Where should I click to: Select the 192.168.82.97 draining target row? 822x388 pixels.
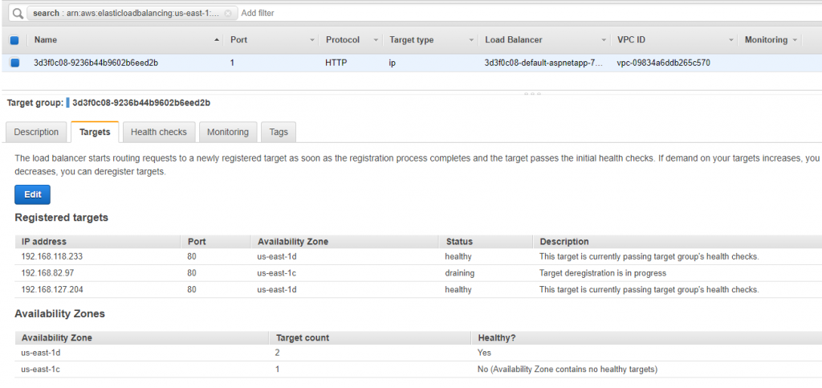tap(418, 273)
